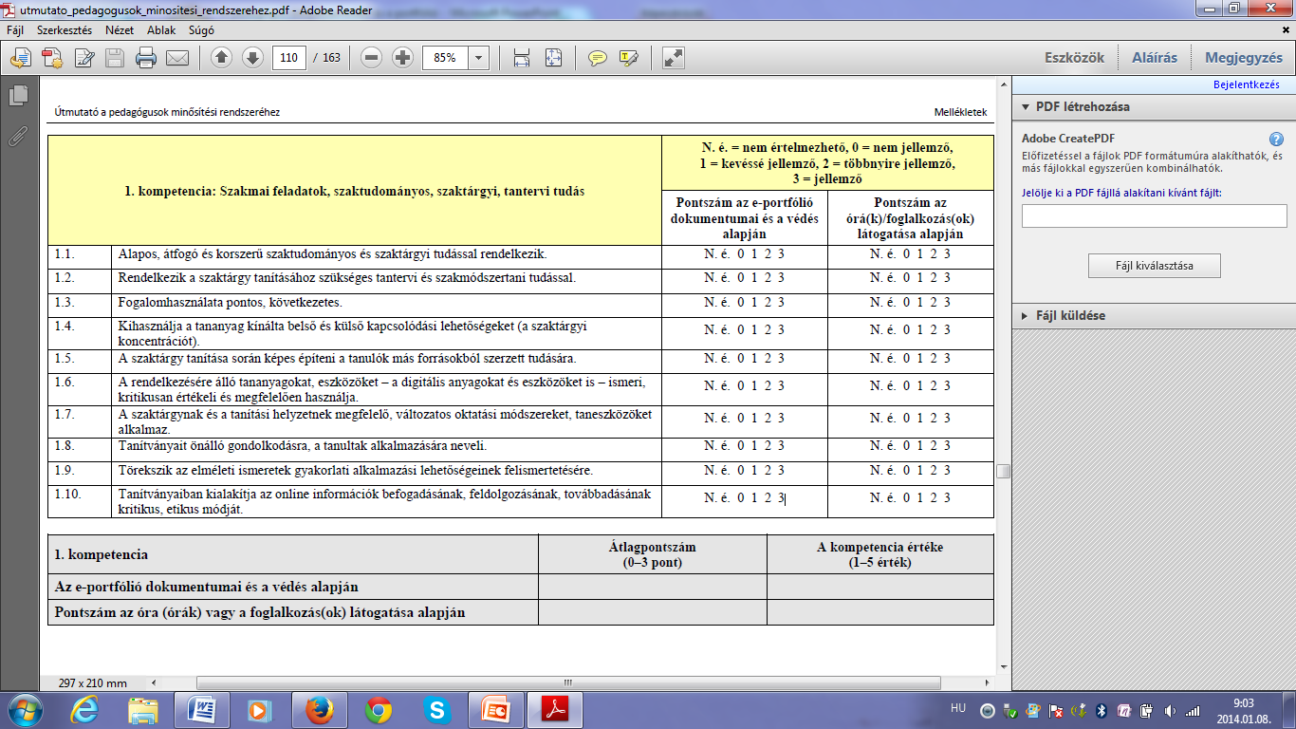The width and height of the screenshot is (1296, 729).
Task: Click the Bluetooth tray icon
Action: pos(1102,710)
